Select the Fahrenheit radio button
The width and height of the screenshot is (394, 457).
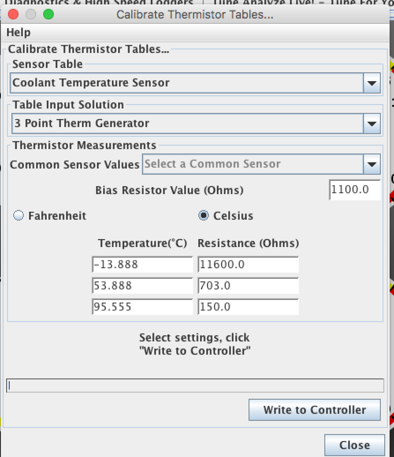click(19, 216)
